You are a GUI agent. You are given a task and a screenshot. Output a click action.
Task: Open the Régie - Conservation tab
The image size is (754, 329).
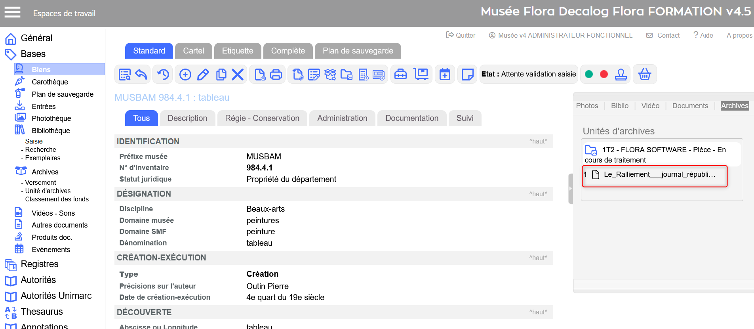(x=262, y=118)
